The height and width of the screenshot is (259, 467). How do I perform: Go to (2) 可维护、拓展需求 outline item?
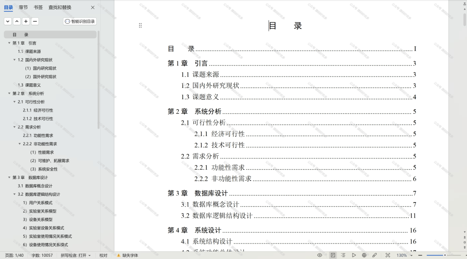50,161
